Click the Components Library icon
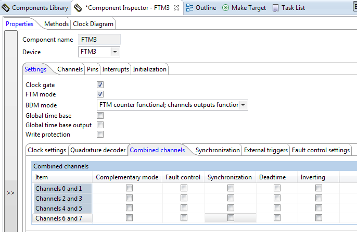This screenshot has width=357, height=232. click(6, 8)
